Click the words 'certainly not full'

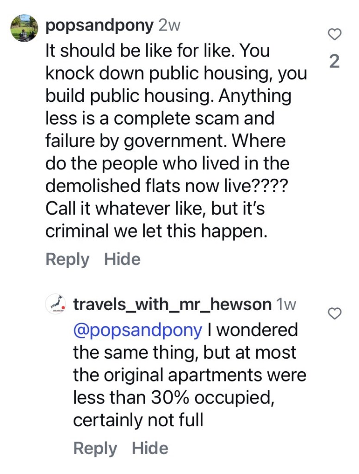coord(138,420)
